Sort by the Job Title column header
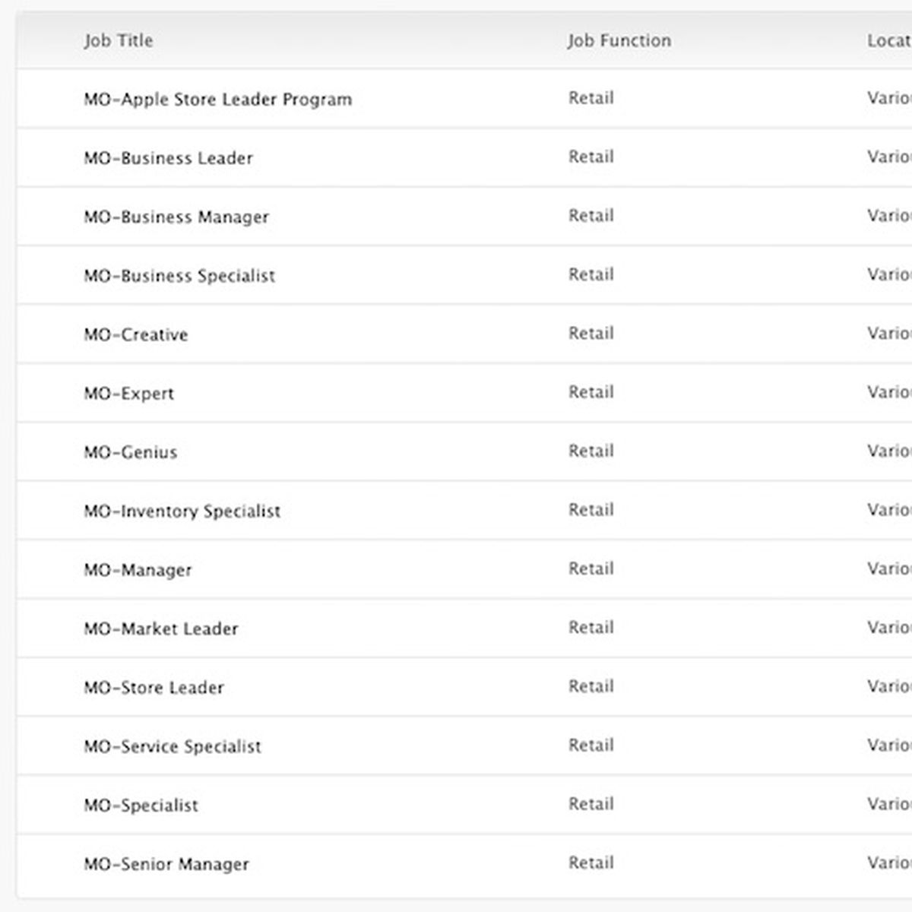The height and width of the screenshot is (912, 912). 119,41
